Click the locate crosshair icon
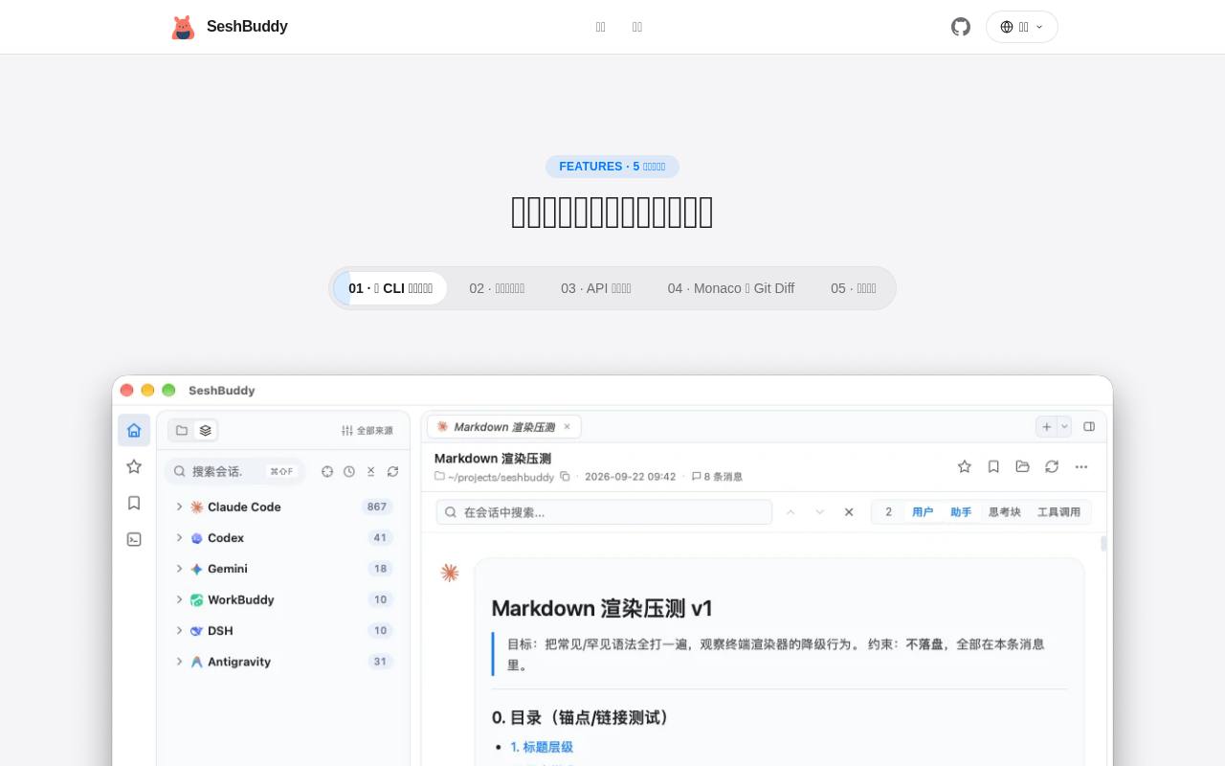This screenshot has width=1225, height=766. pos(327,471)
